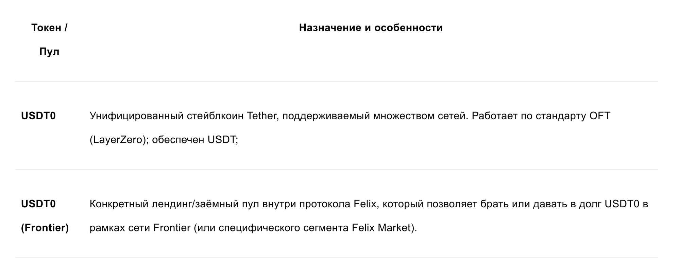
Task: Click the word "Tether" in the description
Action: point(261,116)
